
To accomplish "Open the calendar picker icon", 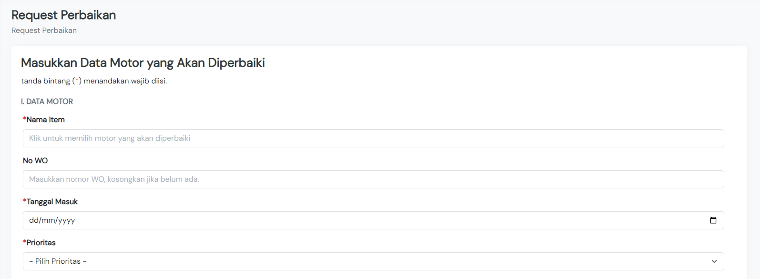I will pos(713,220).
